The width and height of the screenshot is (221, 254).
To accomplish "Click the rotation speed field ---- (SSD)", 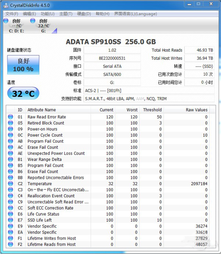I will pyautogui.click(x=200, y=66).
